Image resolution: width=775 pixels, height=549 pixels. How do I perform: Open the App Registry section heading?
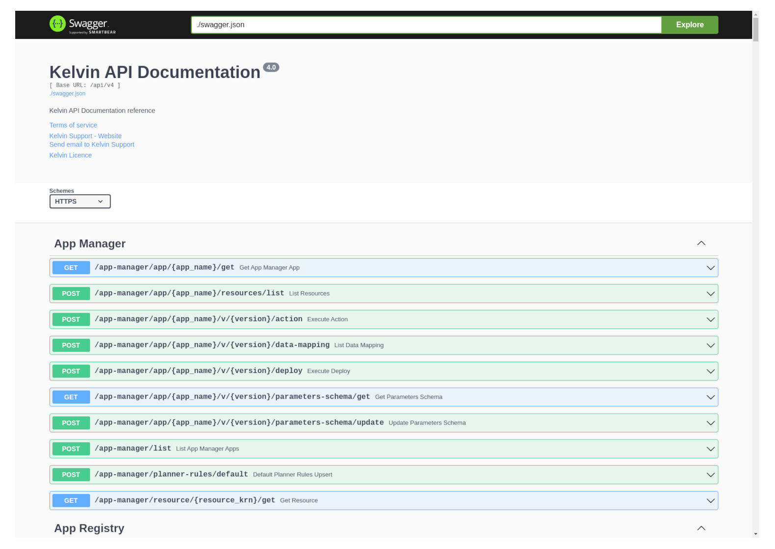tap(89, 528)
